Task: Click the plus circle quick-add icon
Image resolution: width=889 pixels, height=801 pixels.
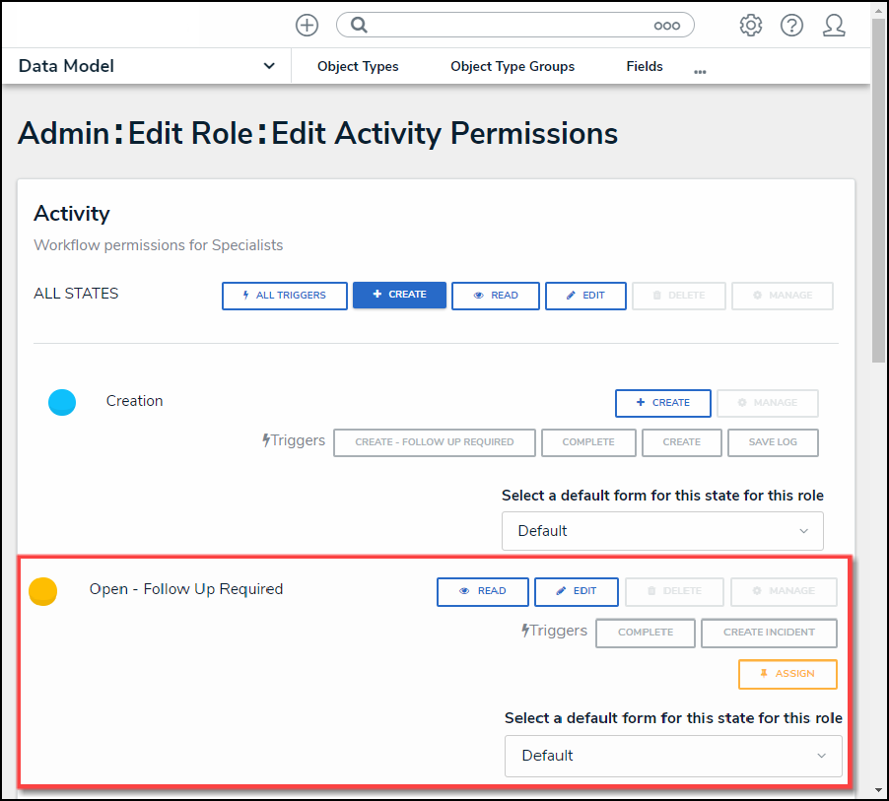Action: [x=307, y=26]
